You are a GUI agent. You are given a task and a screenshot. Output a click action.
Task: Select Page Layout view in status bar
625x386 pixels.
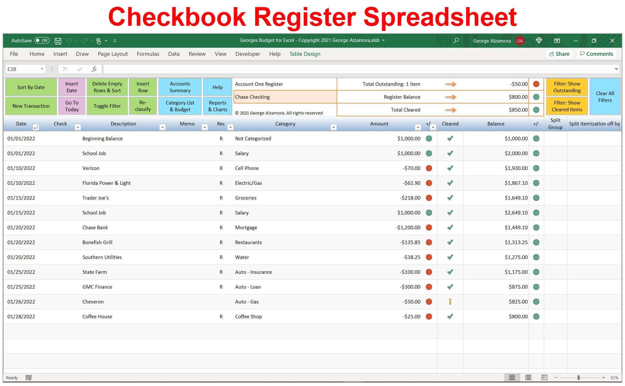tap(528, 377)
